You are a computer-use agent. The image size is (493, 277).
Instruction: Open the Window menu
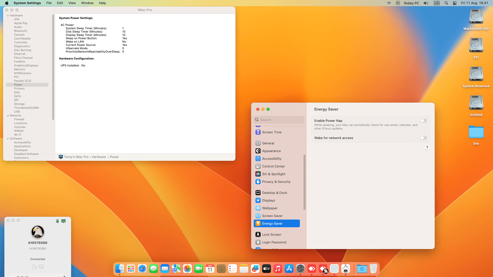click(87, 3)
